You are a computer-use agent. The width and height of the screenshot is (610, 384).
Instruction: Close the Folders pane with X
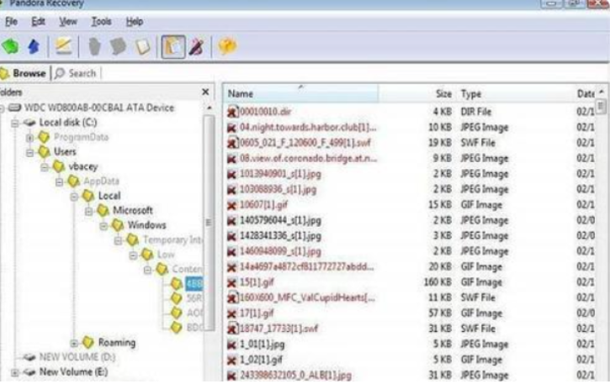click(x=206, y=92)
